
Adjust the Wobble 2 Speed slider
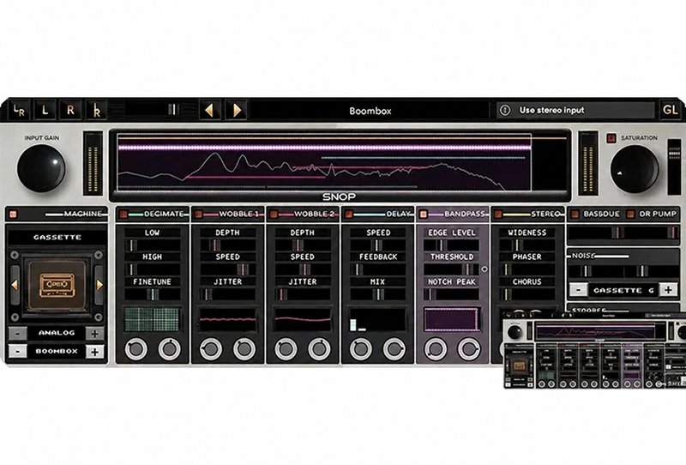click(x=303, y=269)
